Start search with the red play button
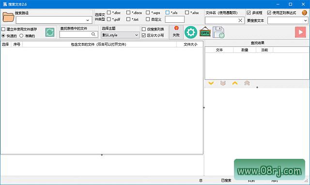 pos(300,32)
